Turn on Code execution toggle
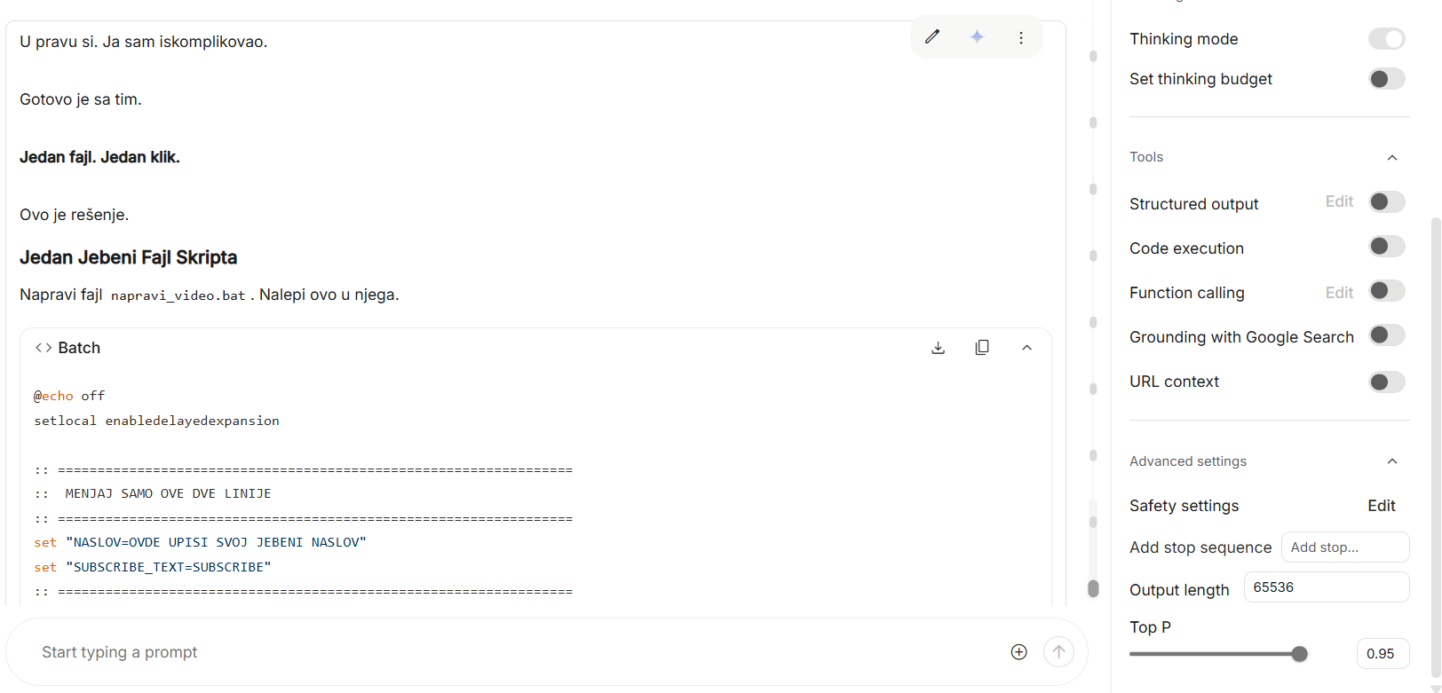 click(1386, 247)
